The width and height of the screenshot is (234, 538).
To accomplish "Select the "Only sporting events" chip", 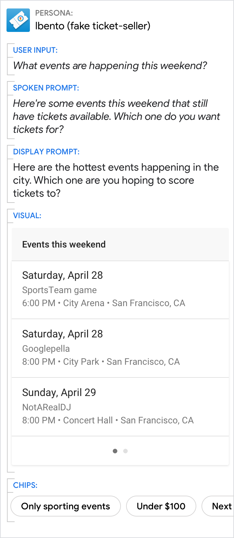I will point(66,506).
